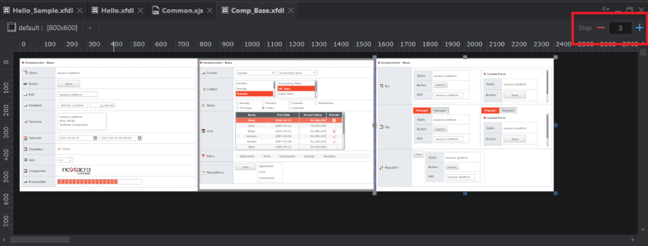Click the horizontal scrollbar thumb at bottom

(x=40, y=239)
